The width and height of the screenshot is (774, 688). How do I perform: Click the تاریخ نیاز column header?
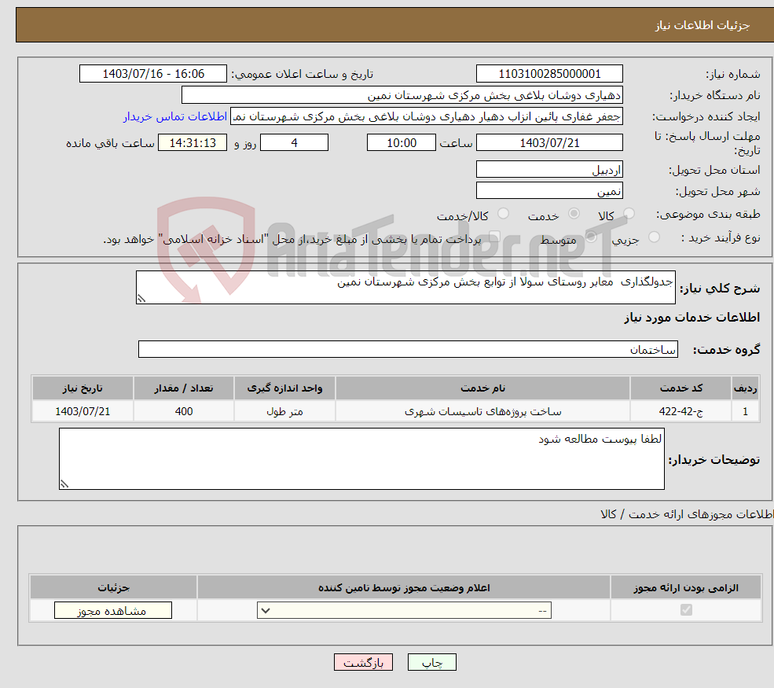[x=83, y=388]
